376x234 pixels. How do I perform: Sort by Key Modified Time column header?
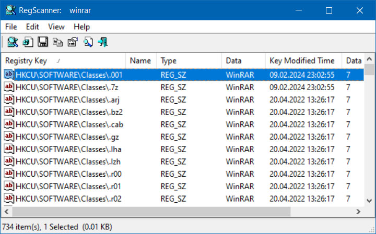tap(303, 61)
